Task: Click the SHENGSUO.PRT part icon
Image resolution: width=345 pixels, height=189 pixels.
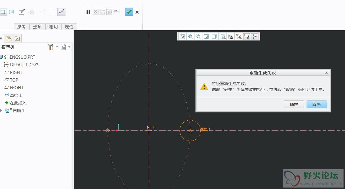Action: pos(1,57)
